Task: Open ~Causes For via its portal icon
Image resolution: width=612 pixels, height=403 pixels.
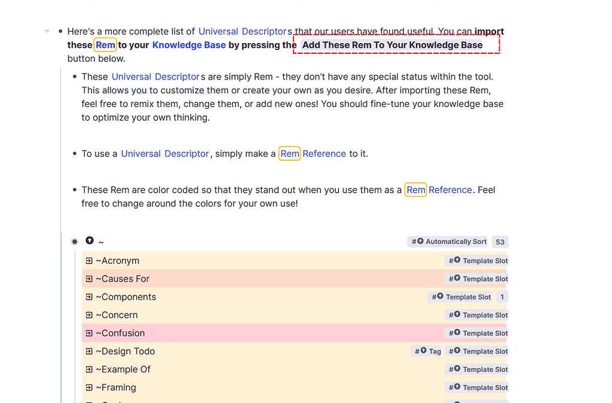Action: click(x=88, y=279)
